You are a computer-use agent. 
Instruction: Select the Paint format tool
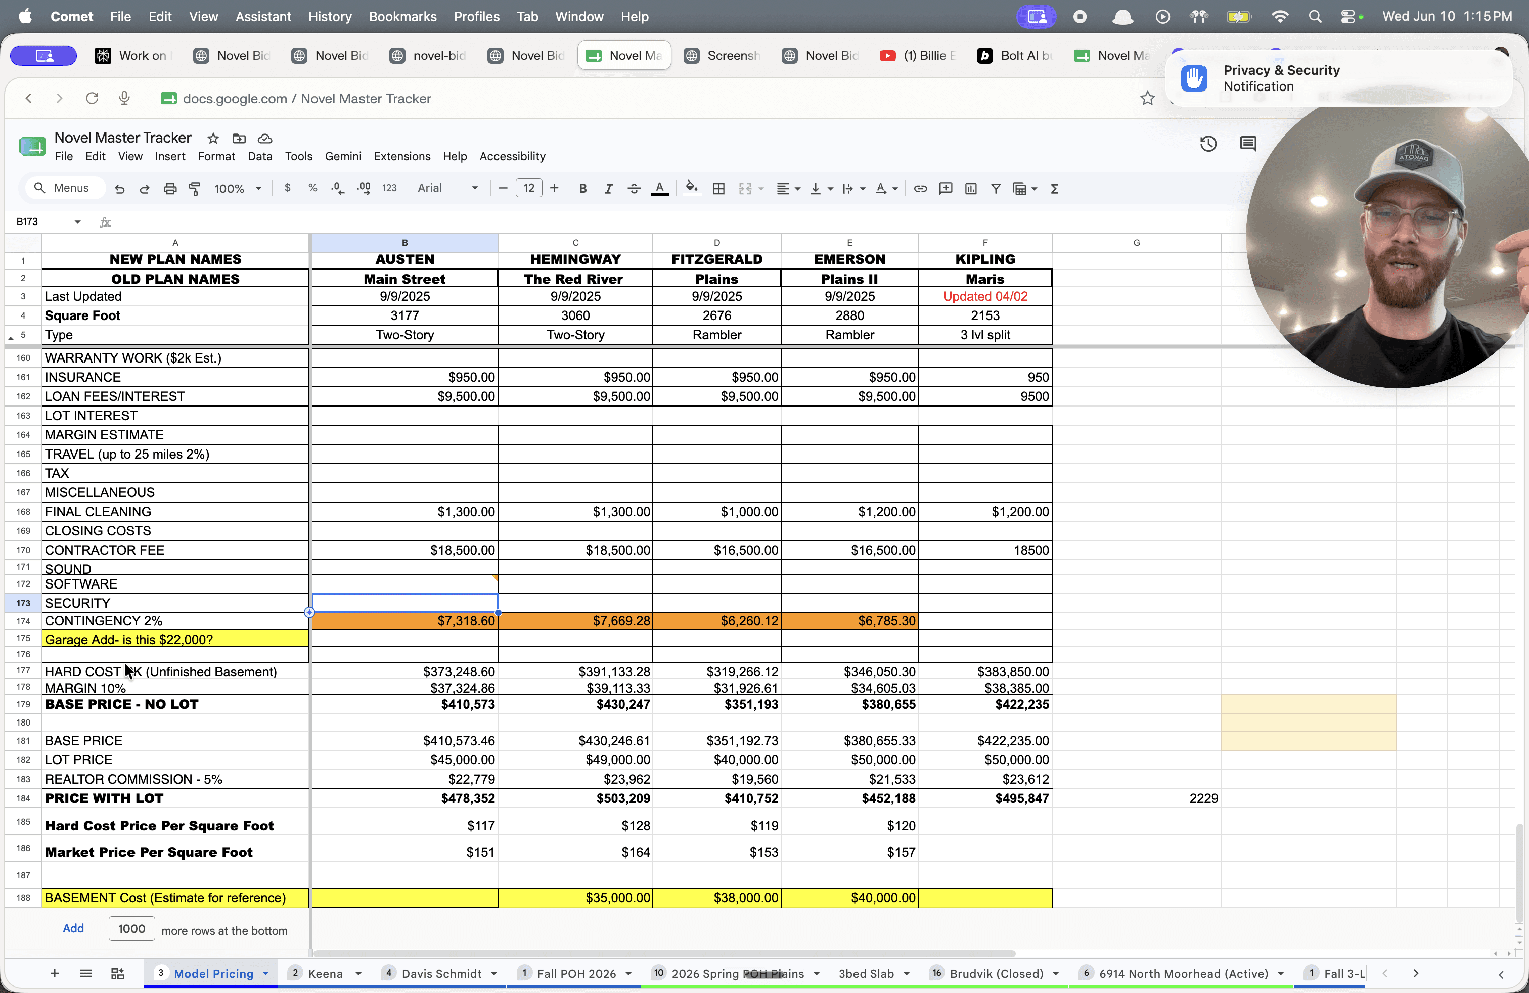(x=195, y=188)
